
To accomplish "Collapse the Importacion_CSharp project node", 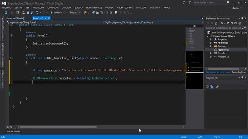I will pos(208,36).
